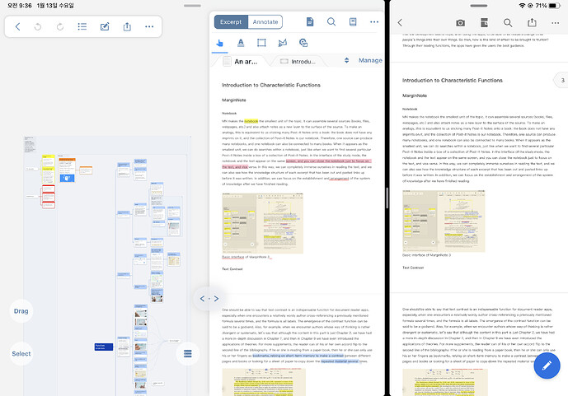Switch to the 'Introdu...' document tab
Image resolution: width=568 pixels, height=396 pixels.
click(298, 62)
